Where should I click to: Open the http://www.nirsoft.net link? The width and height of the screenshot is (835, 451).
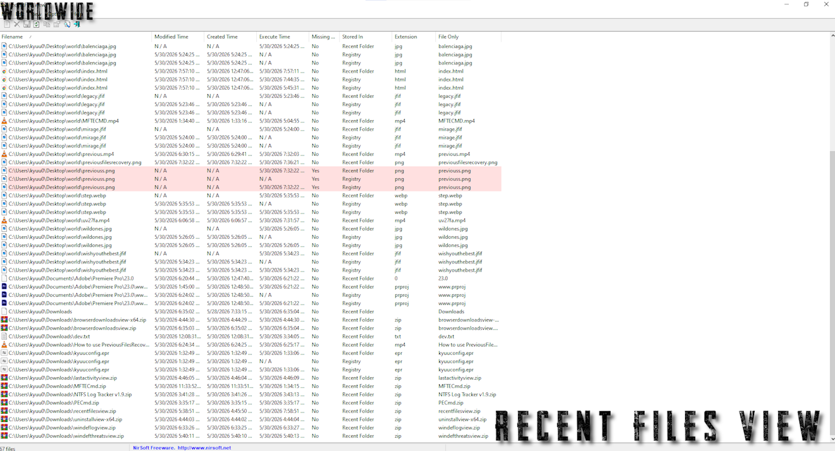204,448
